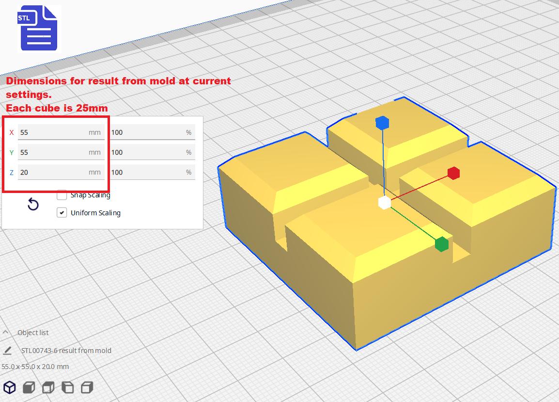
Task: Uncheck the Uniform Scaling checkbox
Action: click(62, 213)
